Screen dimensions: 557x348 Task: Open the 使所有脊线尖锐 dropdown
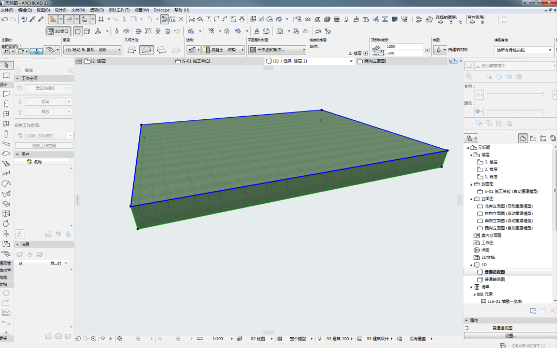pyautogui.click(x=524, y=50)
